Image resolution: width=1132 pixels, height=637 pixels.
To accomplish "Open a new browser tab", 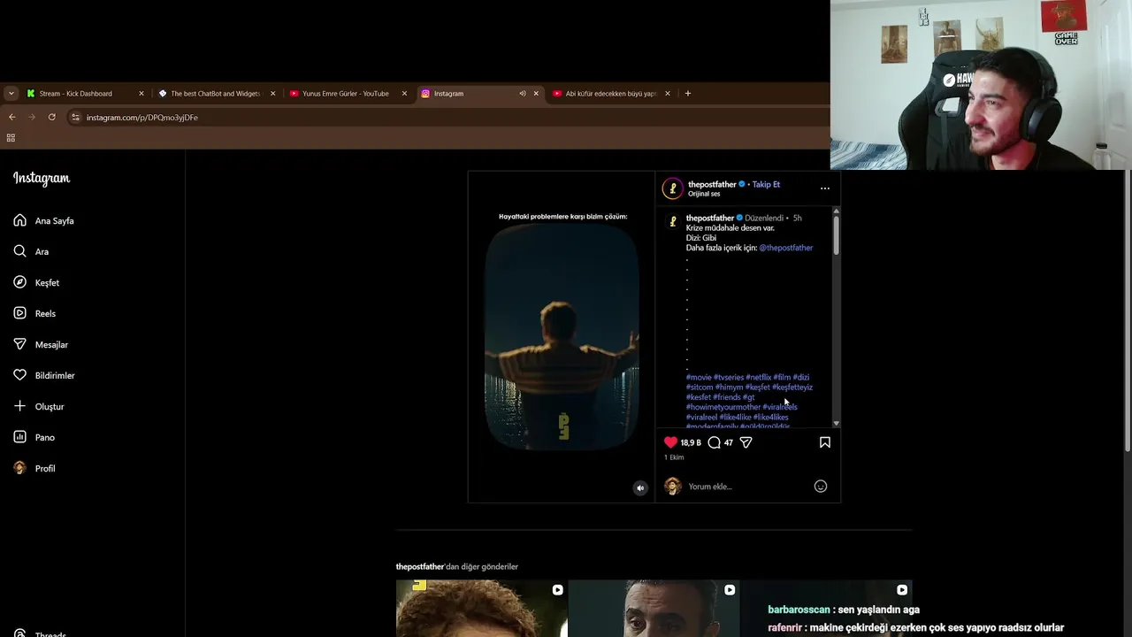I will point(688,94).
